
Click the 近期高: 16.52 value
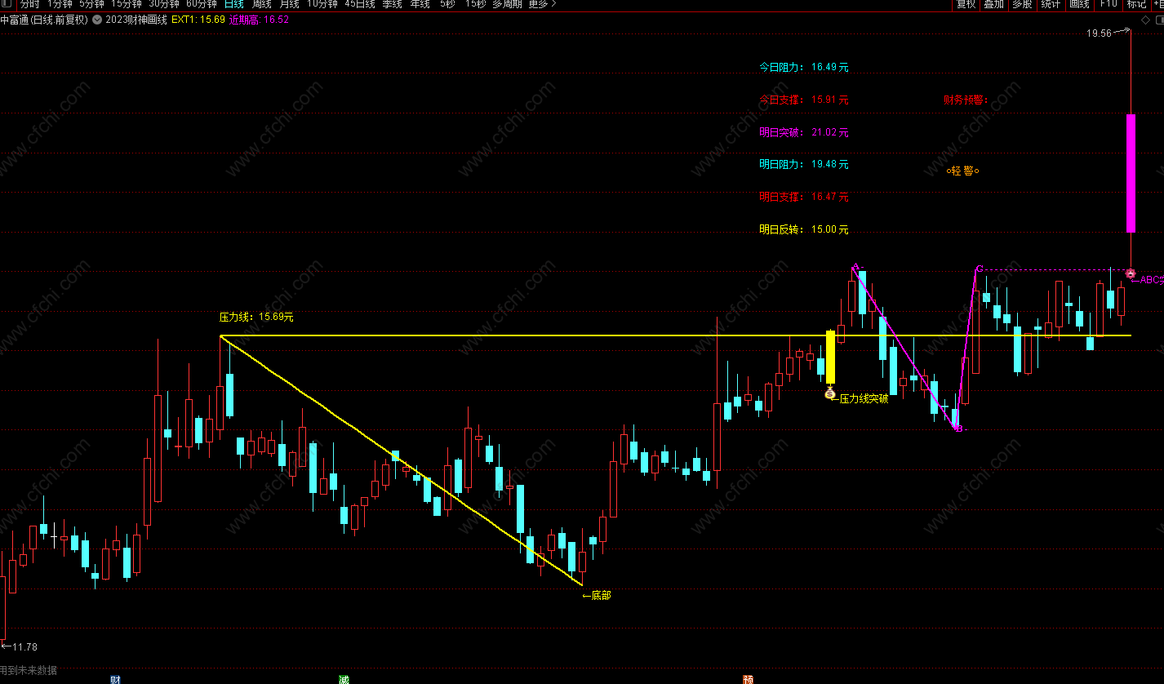pyautogui.click(x=259, y=20)
